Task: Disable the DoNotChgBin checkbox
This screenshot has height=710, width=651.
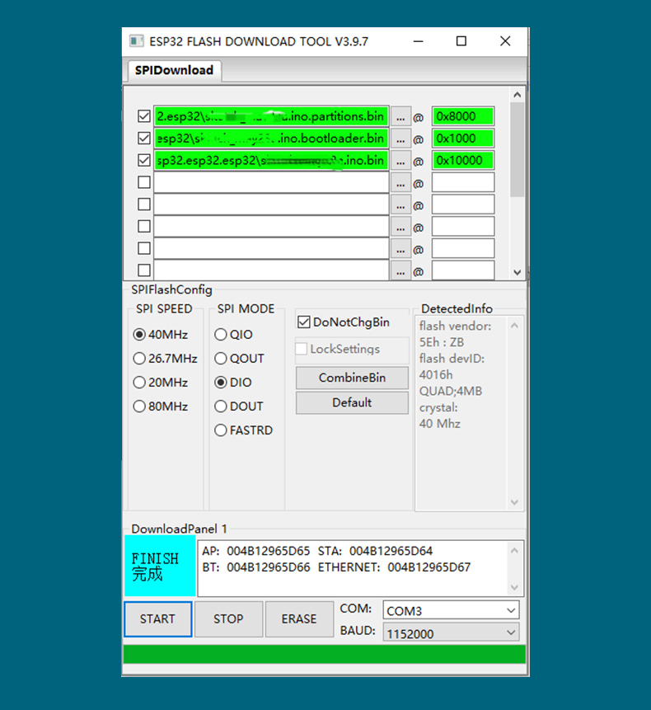Action: pyautogui.click(x=304, y=322)
